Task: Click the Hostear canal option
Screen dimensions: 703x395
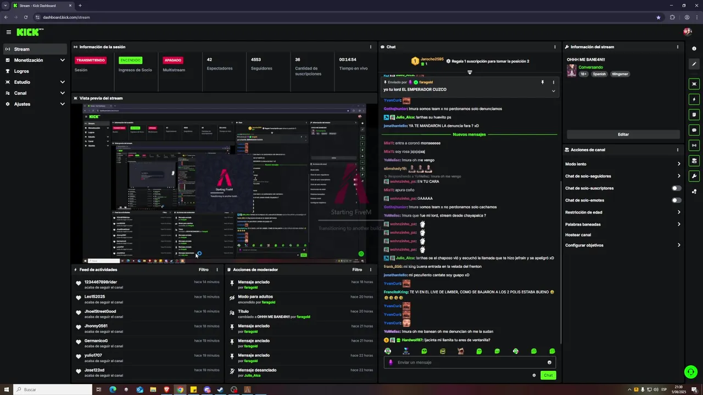Action: (x=578, y=235)
